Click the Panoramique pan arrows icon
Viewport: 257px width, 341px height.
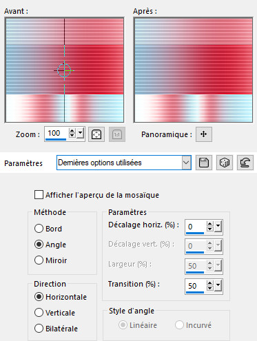(x=204, y=134)
